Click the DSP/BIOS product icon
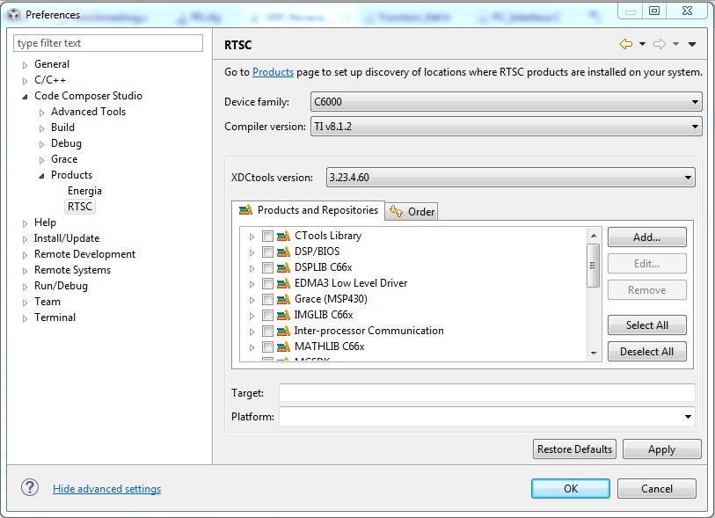Image resolution: width=715 pixels, height=518 pixels. click(x=284, y=252)
